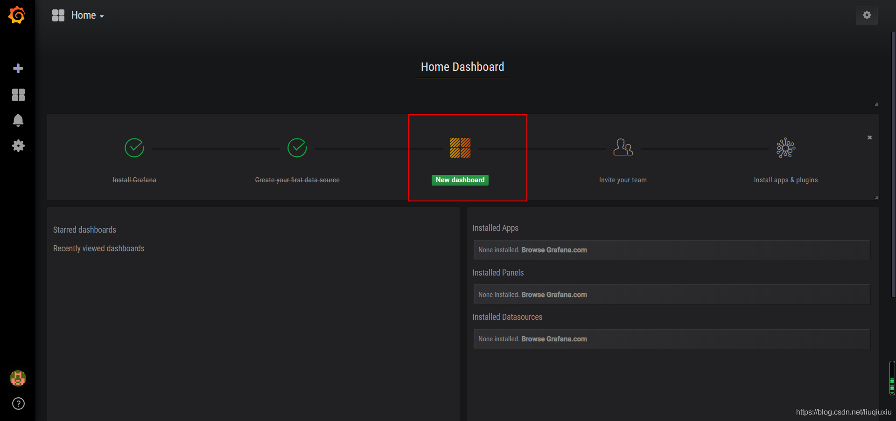The image size is (896, 421).
Task: Click the Install Grafana green checkmark
Action: (134, 148)
